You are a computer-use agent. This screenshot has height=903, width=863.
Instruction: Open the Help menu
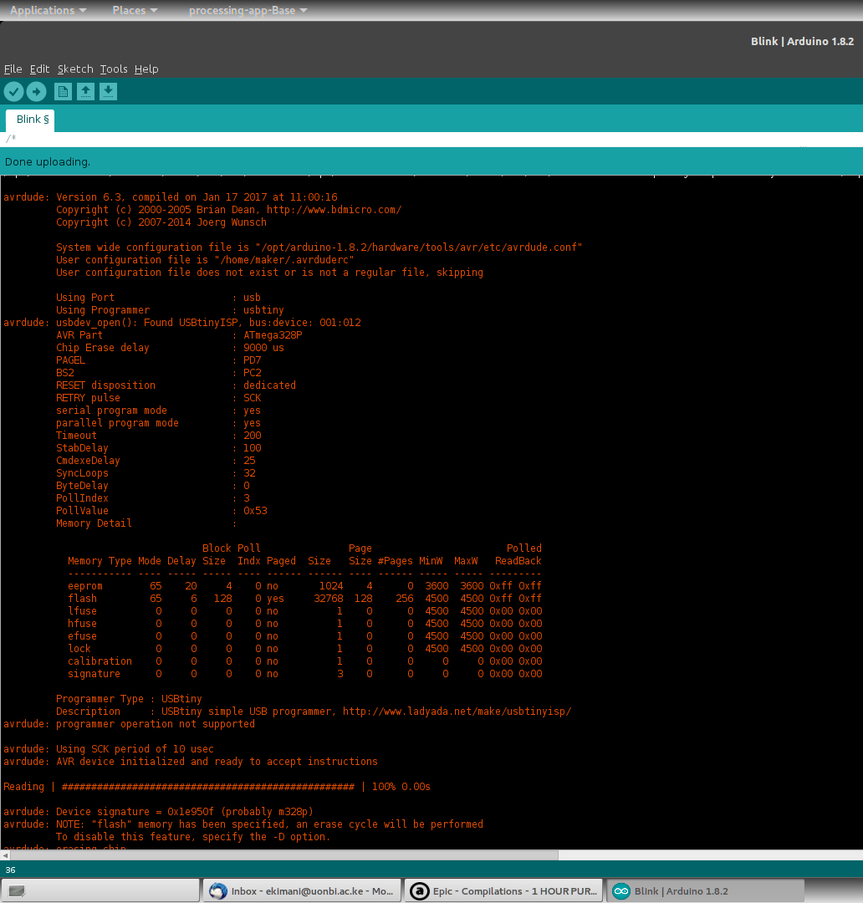(146, 69)
